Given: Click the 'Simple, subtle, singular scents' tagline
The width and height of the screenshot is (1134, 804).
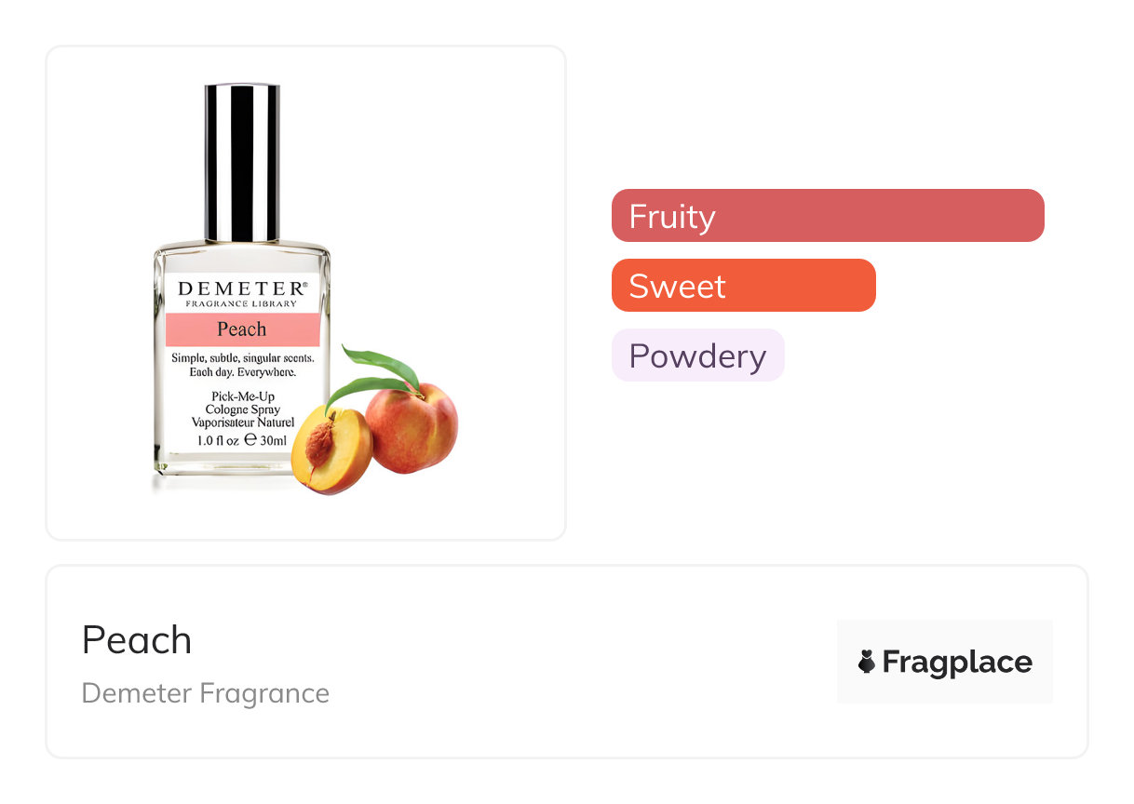Looking at the screenshot, I should point(242,358).
